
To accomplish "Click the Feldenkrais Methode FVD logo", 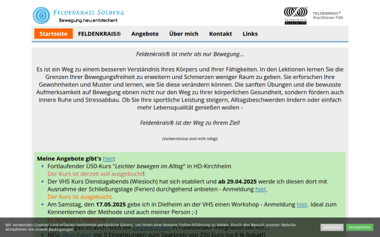I will coord(295,15).
